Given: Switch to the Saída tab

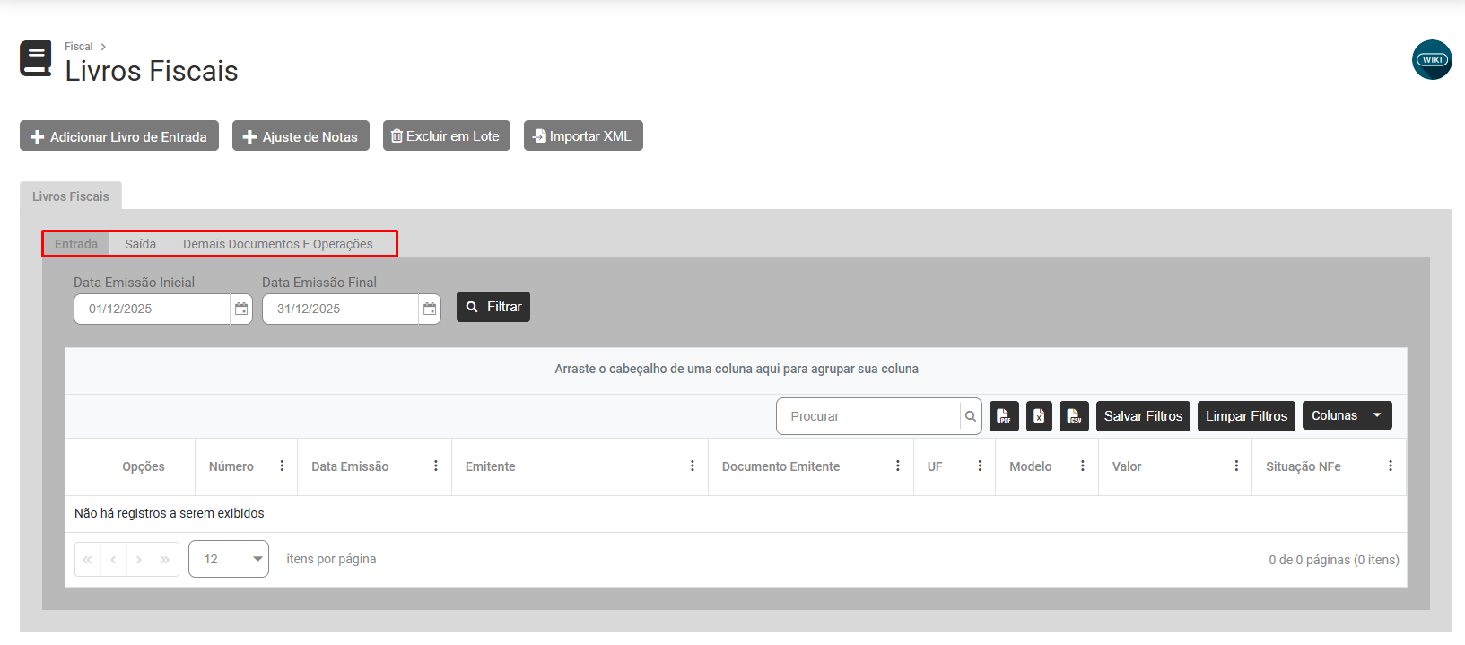Looking at the screenshot, I should pos(140,244).
